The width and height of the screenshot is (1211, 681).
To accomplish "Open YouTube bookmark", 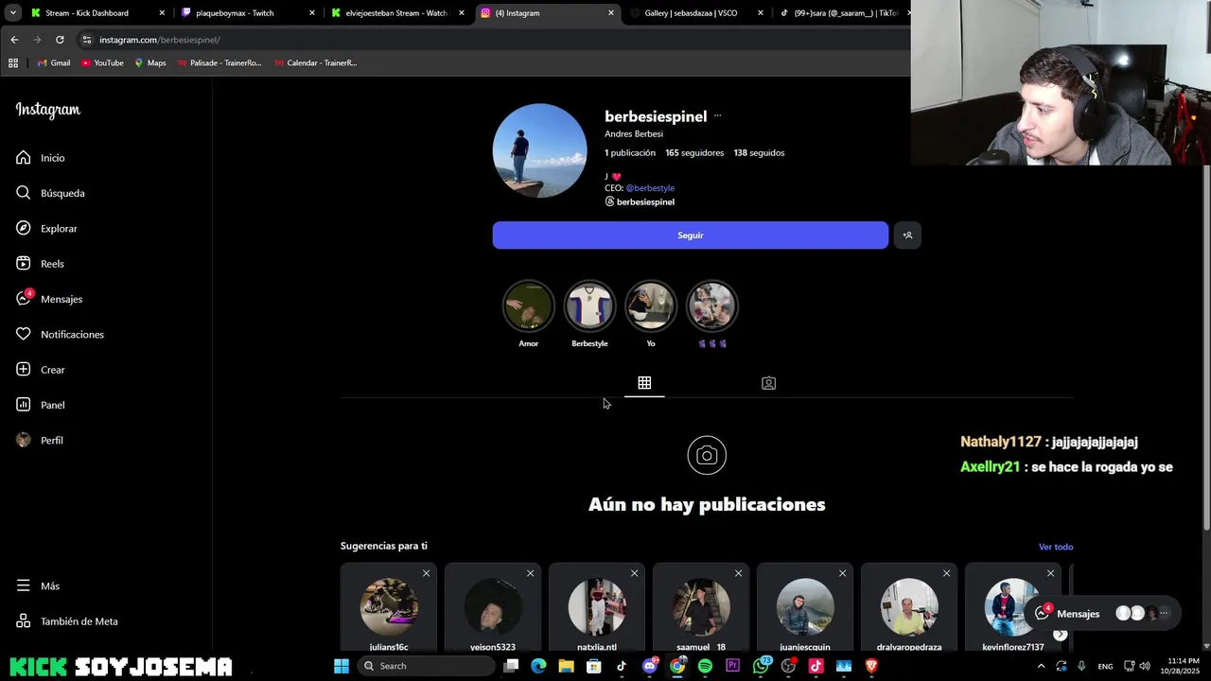I will click(x=102, y=63).
